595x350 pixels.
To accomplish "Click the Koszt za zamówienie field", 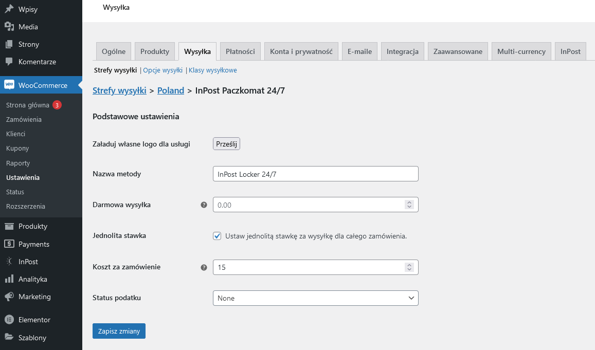I will (x=315, y=267).
